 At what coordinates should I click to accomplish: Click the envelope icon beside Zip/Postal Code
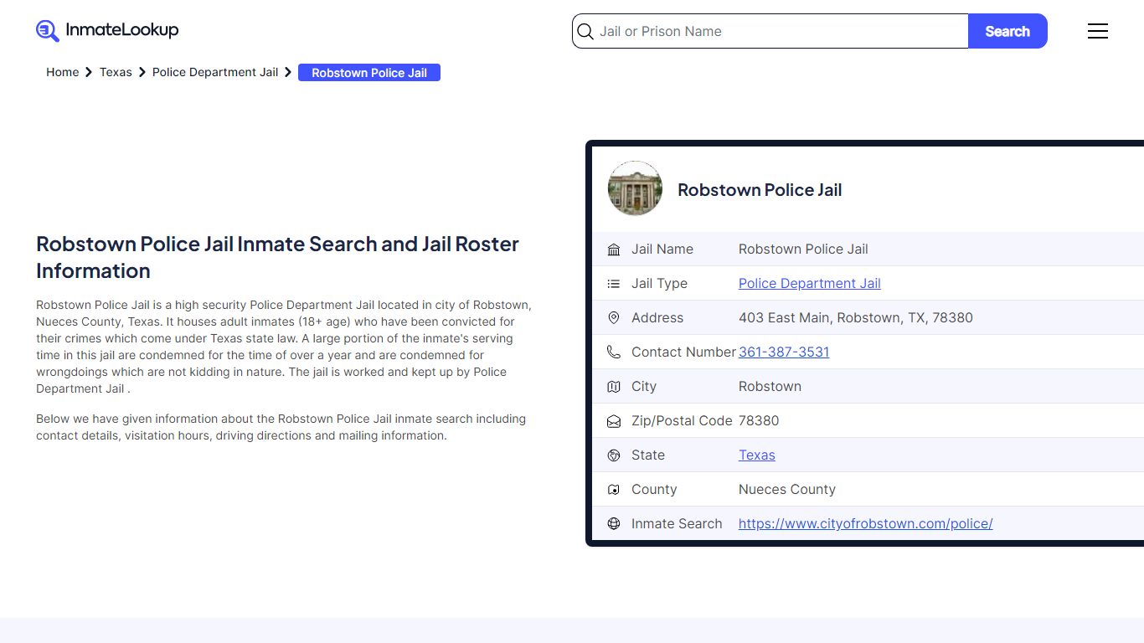pos(614,420)
